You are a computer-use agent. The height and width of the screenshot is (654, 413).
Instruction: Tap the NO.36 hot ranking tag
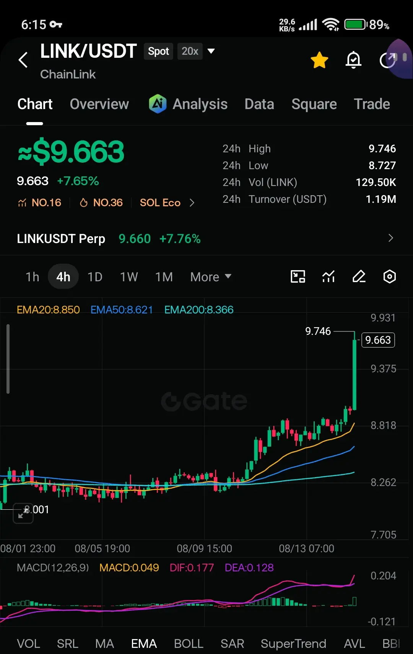101,202
